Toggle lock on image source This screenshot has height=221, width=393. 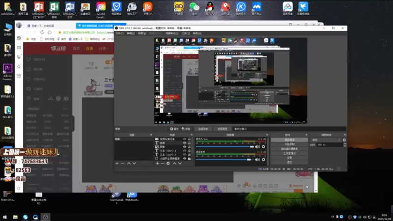190,147
